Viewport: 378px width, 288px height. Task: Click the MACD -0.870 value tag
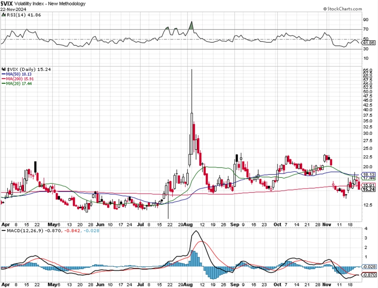369,275
